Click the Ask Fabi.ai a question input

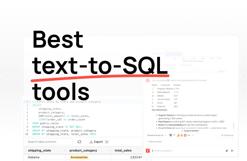tap(188, 151)
